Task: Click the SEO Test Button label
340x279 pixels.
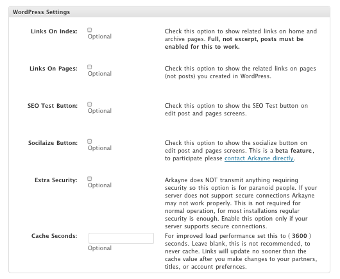Action: pyautogui.click(x=52, y=106)
